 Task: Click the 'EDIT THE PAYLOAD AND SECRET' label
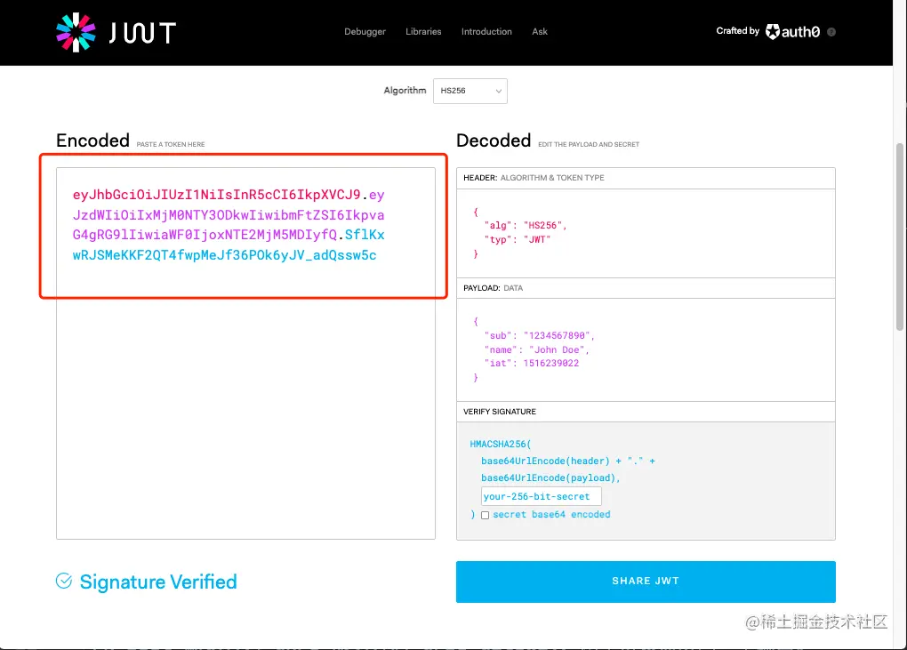(x=589, y=143)
